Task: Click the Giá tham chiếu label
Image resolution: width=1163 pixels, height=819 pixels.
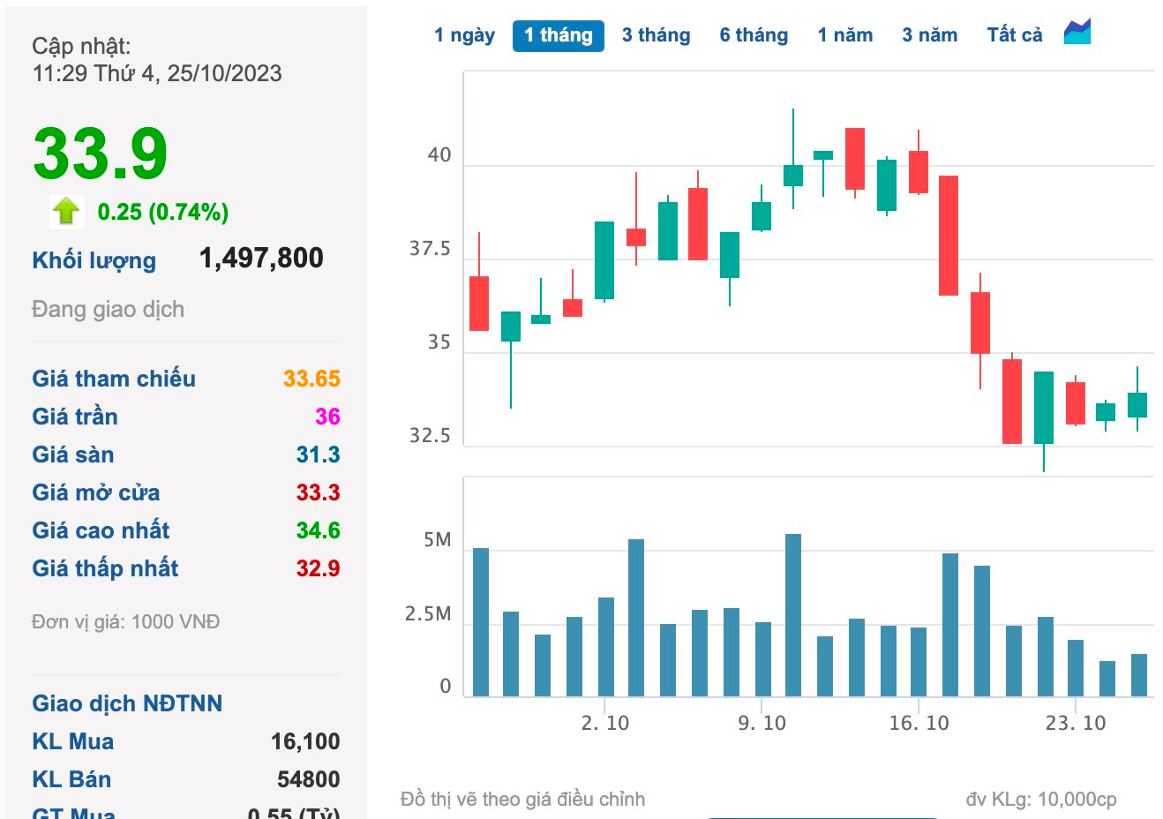Action: [114, 379]
